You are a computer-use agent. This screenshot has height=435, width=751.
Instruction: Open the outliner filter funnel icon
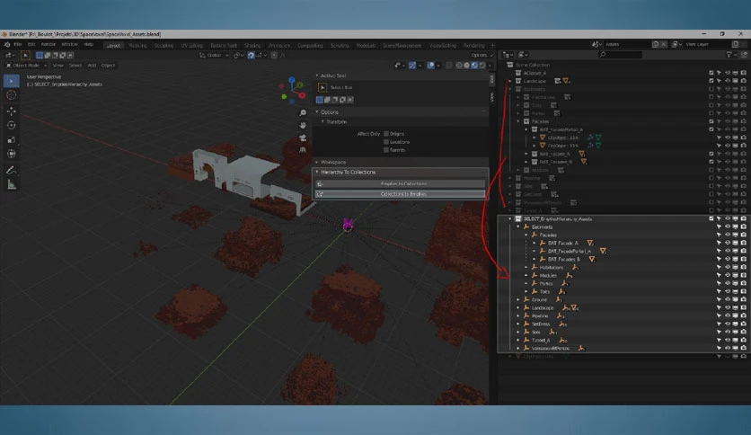(729, 55)
